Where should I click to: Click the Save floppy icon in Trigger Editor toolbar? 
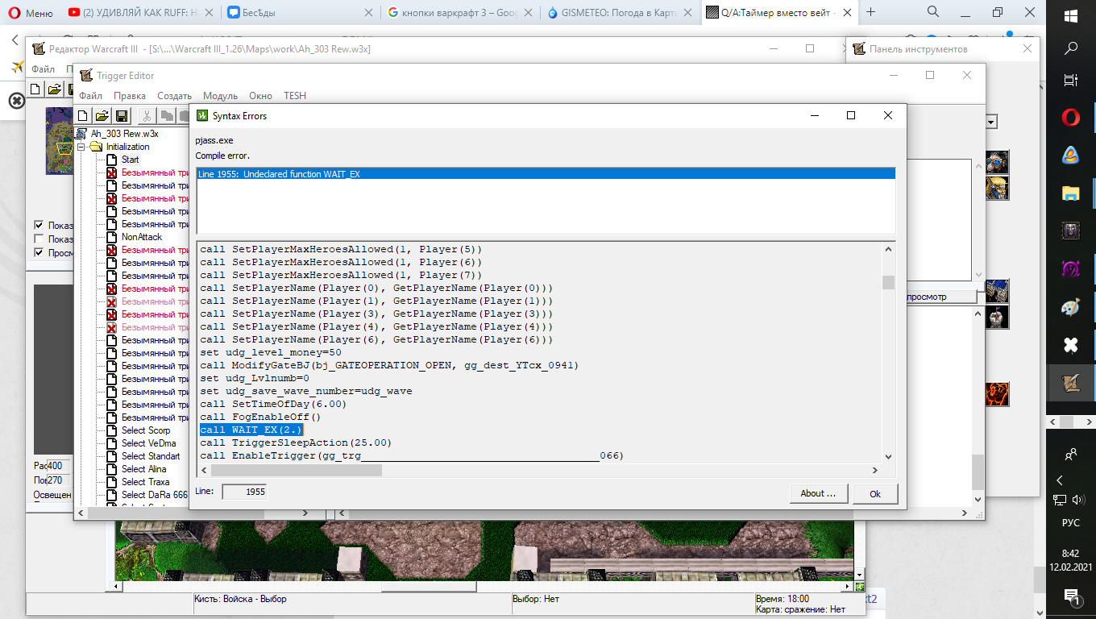[122, 116]
